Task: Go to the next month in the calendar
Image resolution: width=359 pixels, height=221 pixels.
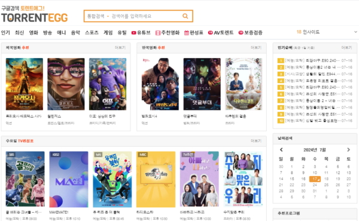Action: [x=348, y=150]
